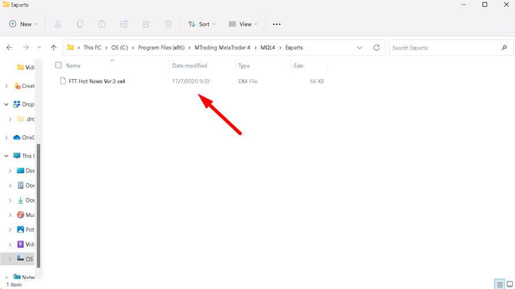
Task: Click the Rename icon in toolbar
Action: point(124,24)
